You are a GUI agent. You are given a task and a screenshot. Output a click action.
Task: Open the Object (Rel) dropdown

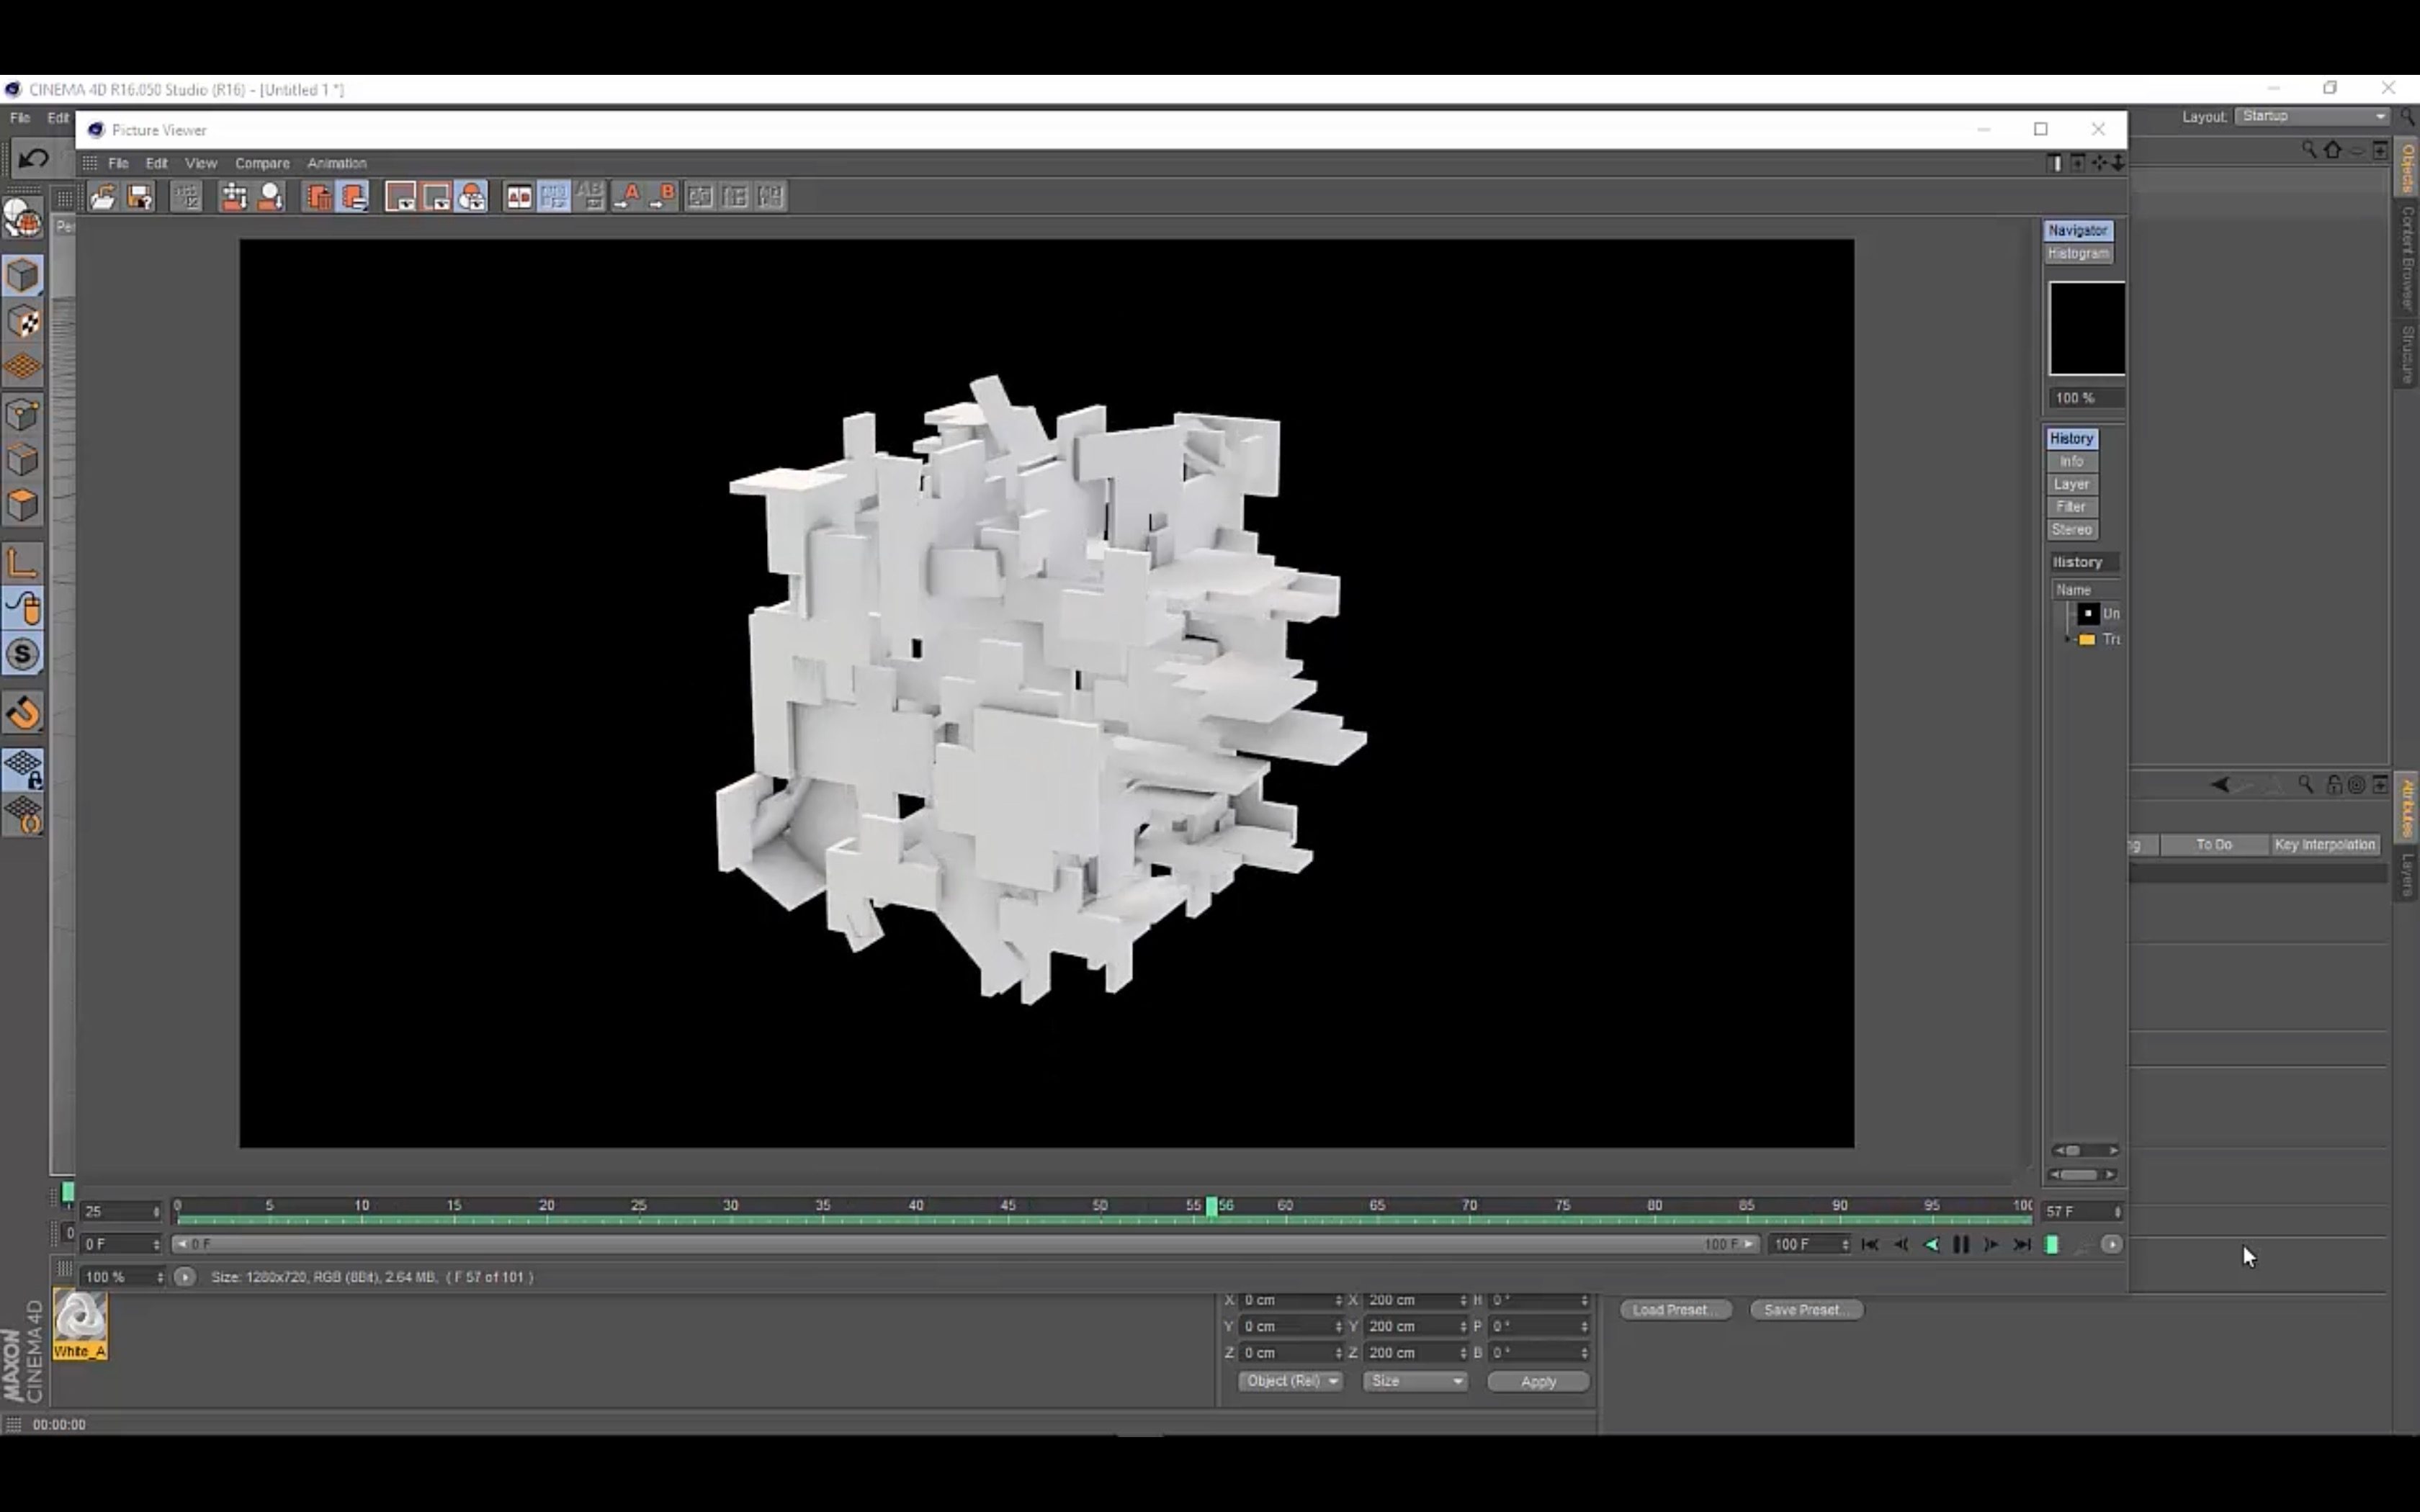pyautogui.click(x=1290, y=1381)
